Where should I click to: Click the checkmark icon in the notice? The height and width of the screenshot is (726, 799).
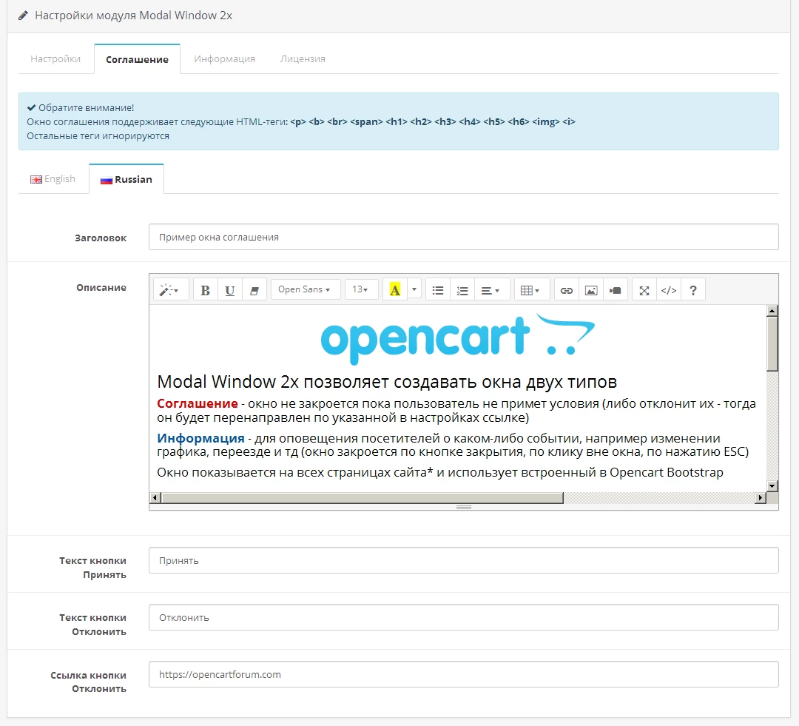pyautogui.click(x=31, y=107)
